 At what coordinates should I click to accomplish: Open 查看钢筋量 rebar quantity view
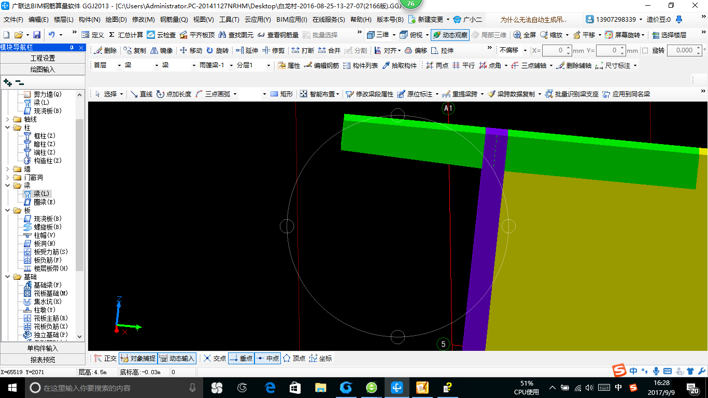[278, 35]
